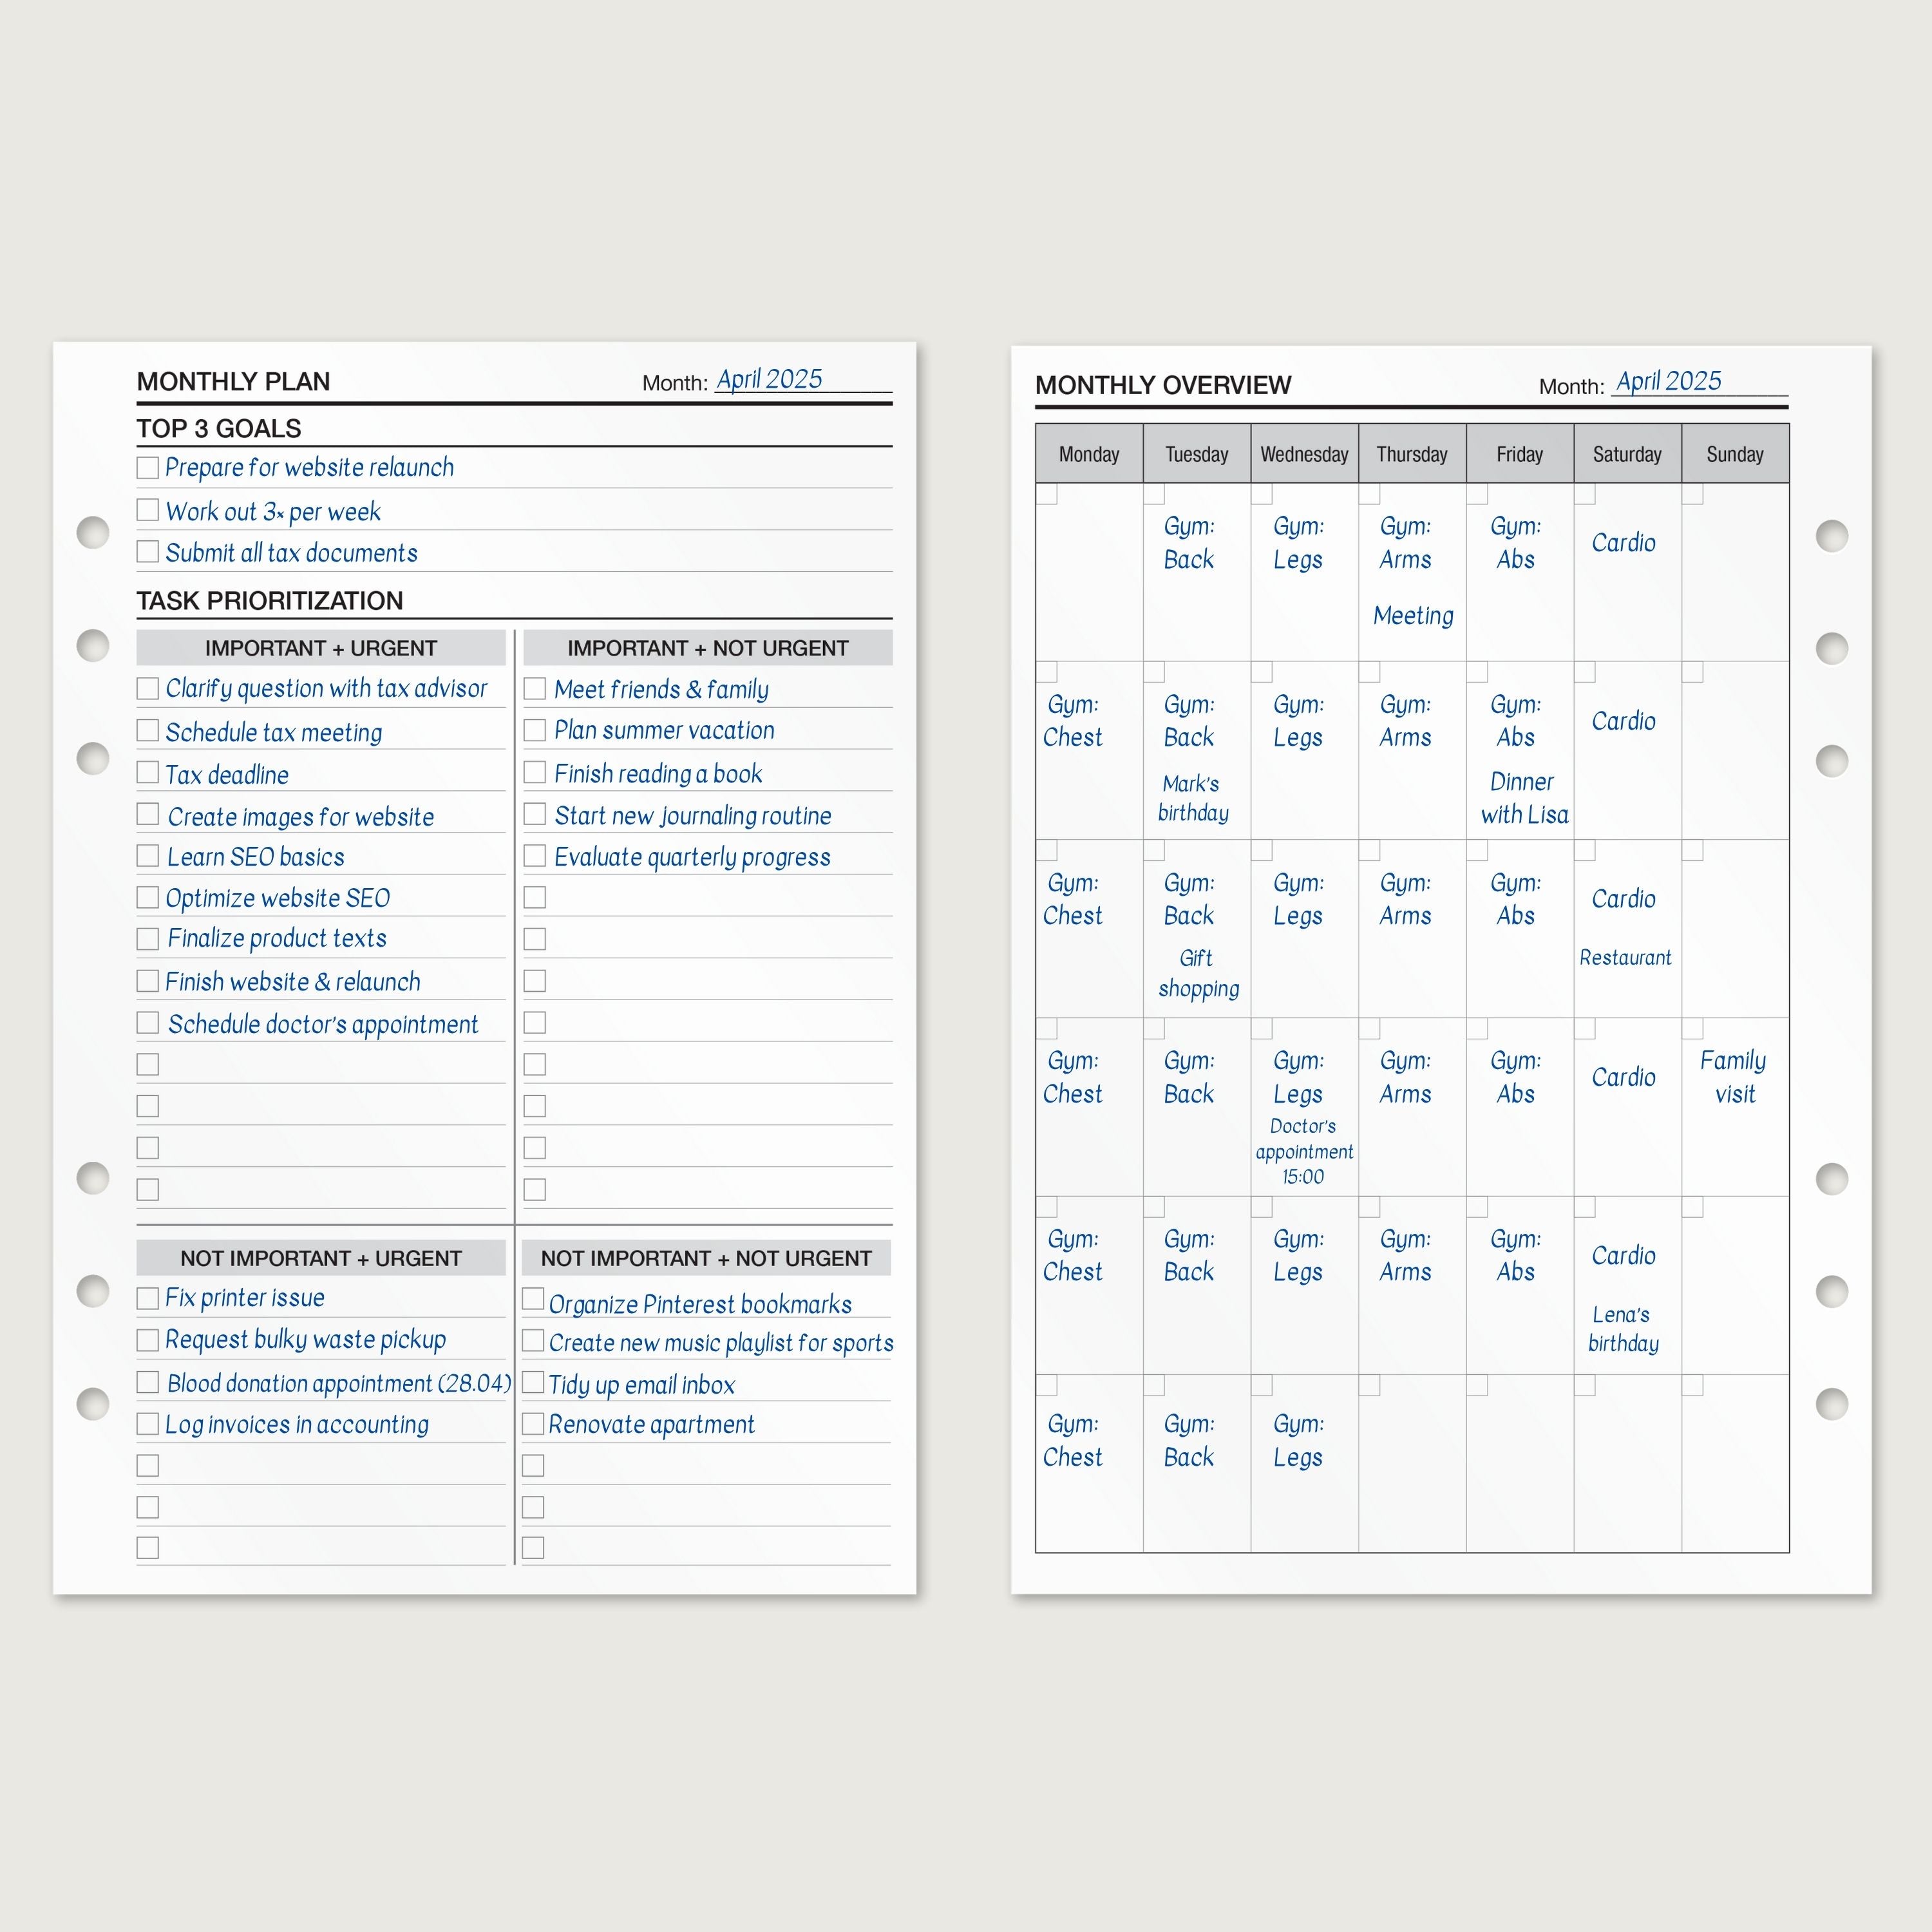The image size is (1932, 1932).
Task: Select the 'Lena's birthday' calendar note
Action: tap(1623, 1329)
